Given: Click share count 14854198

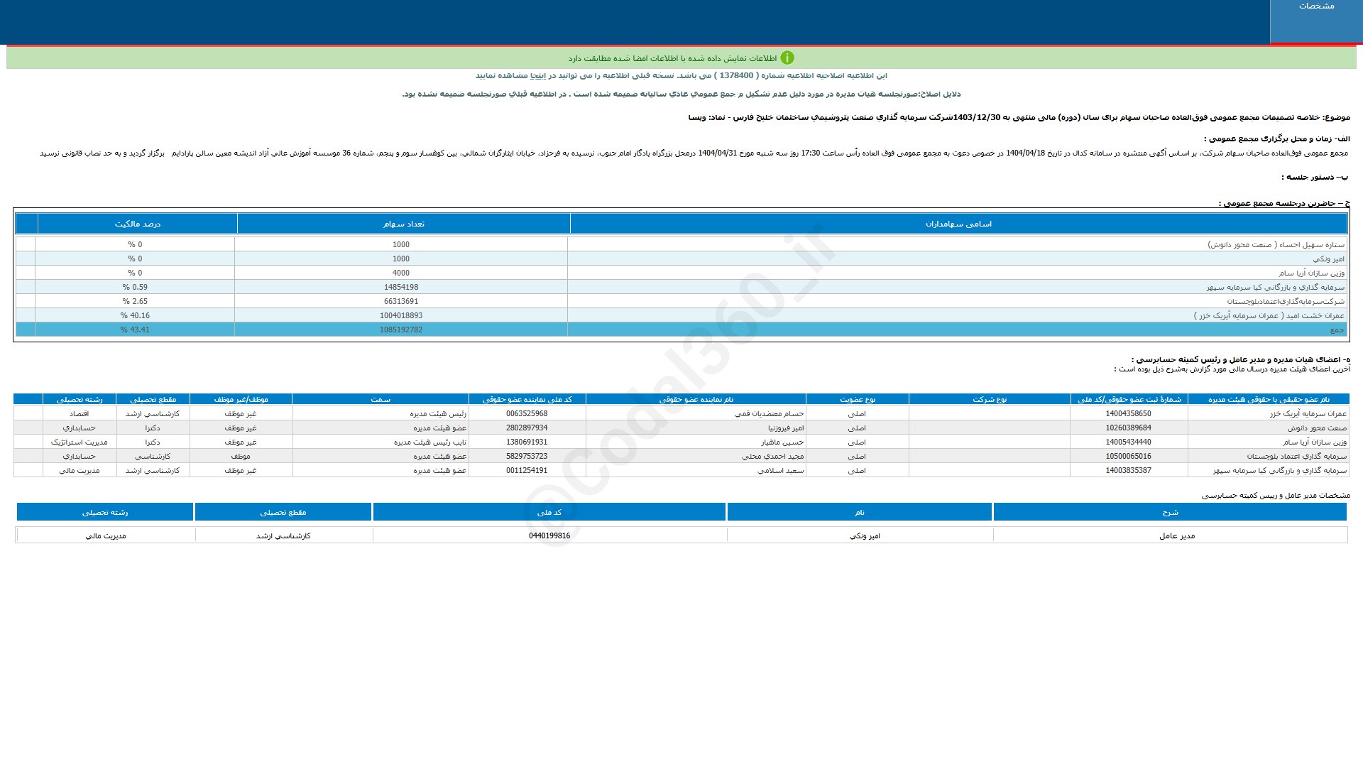Looking at the screenshot, I should point(401,287).
